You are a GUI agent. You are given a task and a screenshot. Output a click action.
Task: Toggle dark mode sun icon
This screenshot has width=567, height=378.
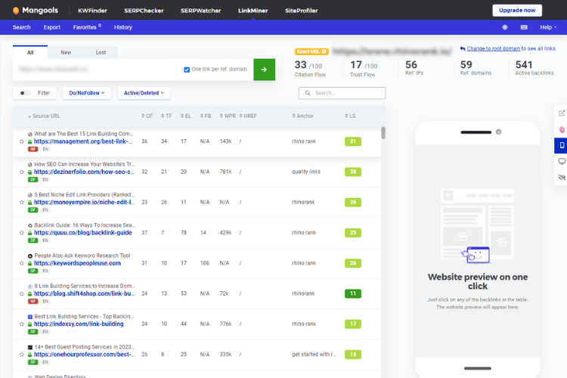pos(505,27)
